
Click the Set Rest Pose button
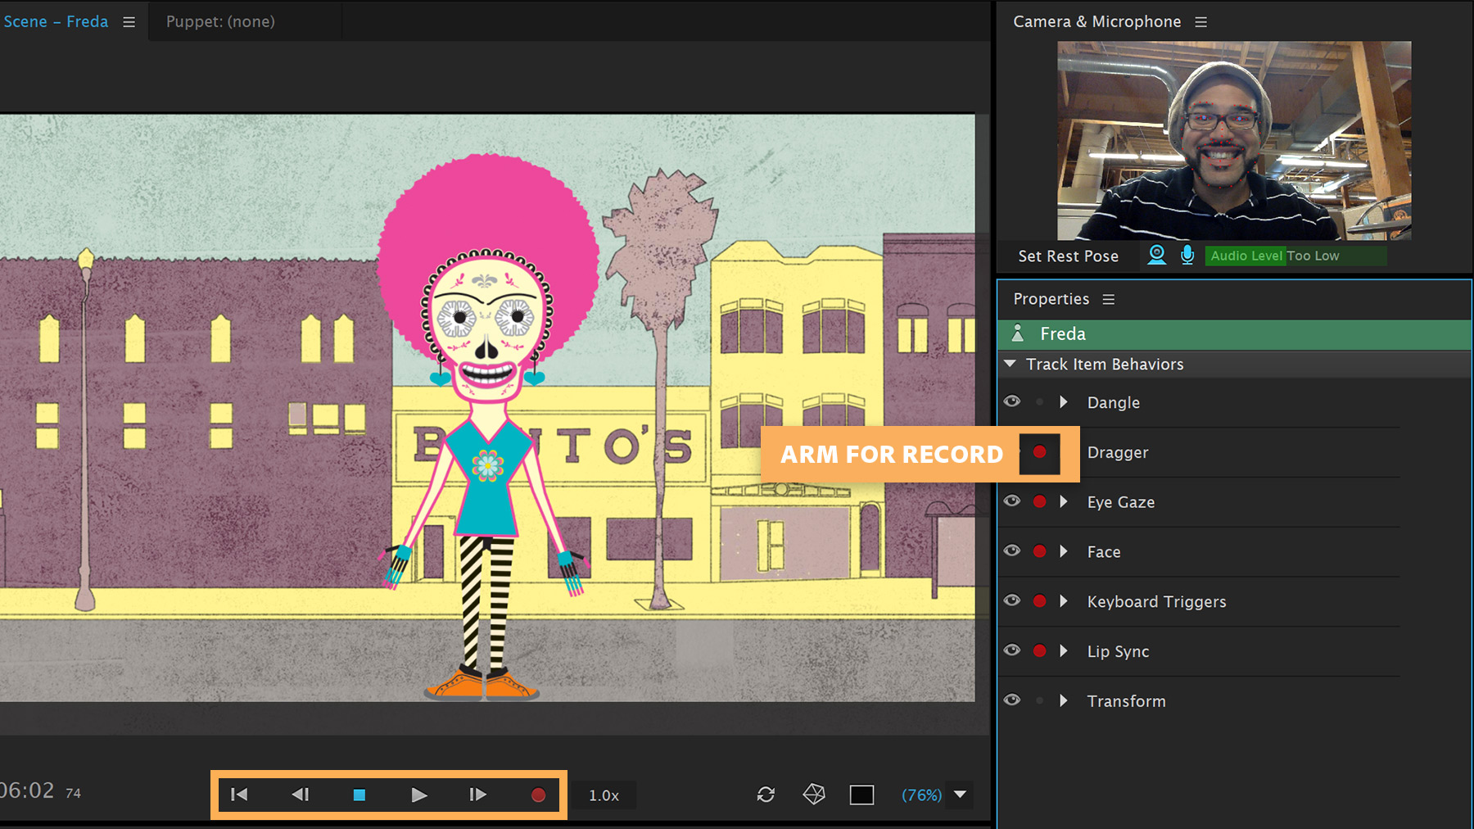[1068, 256]
